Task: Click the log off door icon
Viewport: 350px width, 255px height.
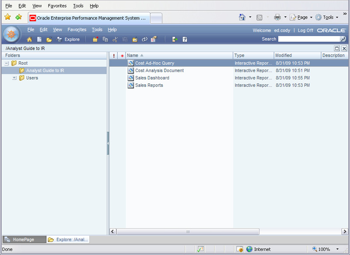Action: pyautogui.click(x=175, y=39)
